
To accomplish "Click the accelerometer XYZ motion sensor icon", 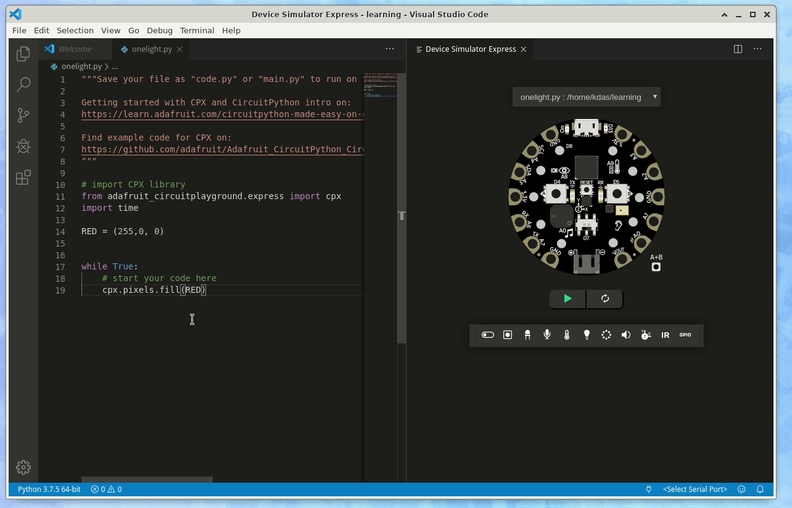I will 646,335.
